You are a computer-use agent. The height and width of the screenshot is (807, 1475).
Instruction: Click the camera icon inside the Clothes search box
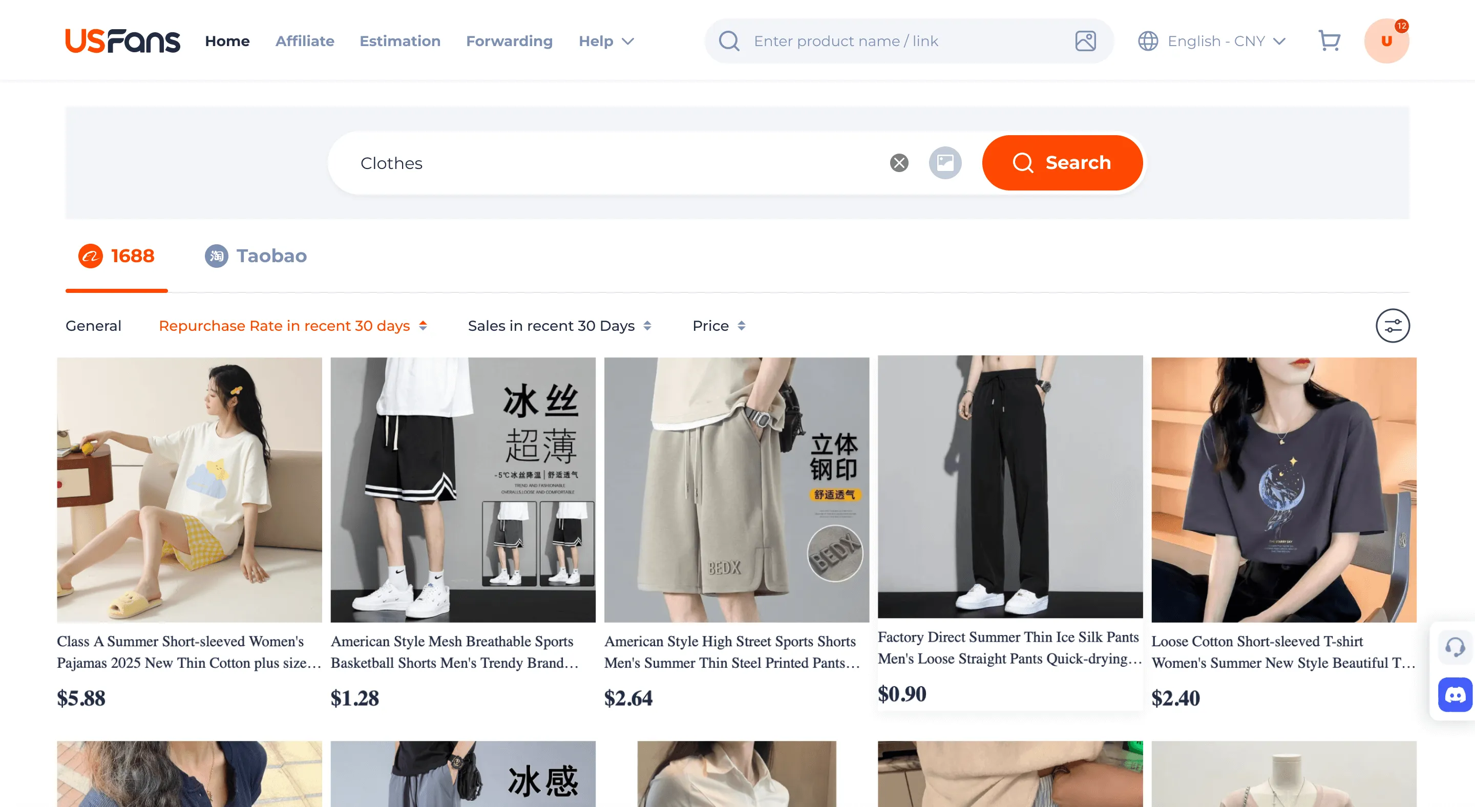[945, 162]
